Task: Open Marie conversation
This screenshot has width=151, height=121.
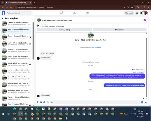Action: [x=16, y=57]
